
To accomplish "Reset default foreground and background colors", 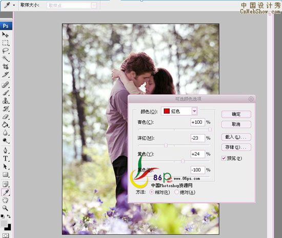I will coord(3,217).
